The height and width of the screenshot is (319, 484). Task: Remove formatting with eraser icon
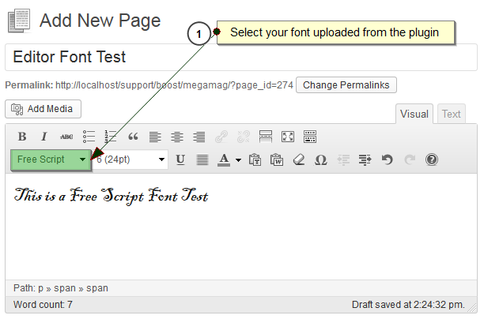298,159
